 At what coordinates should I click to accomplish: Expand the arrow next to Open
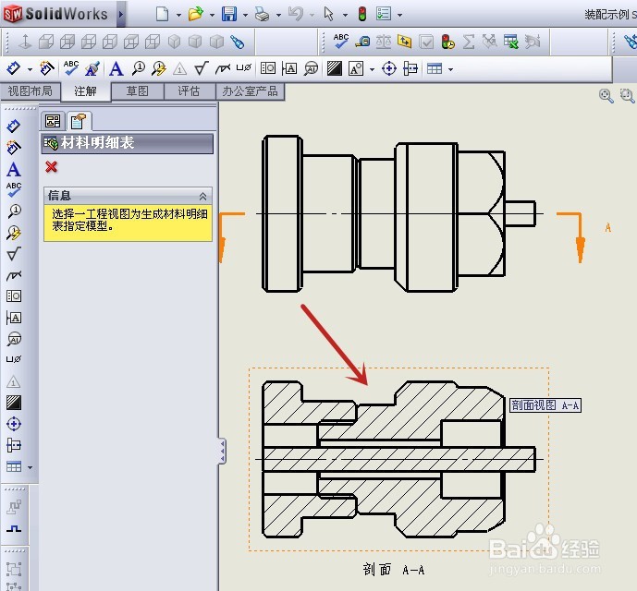point(212,15)
